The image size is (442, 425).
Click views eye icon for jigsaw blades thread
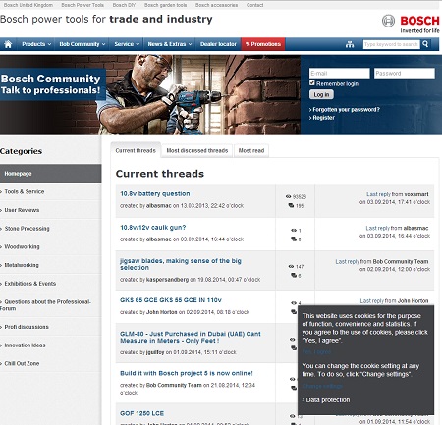coord(291,266)
